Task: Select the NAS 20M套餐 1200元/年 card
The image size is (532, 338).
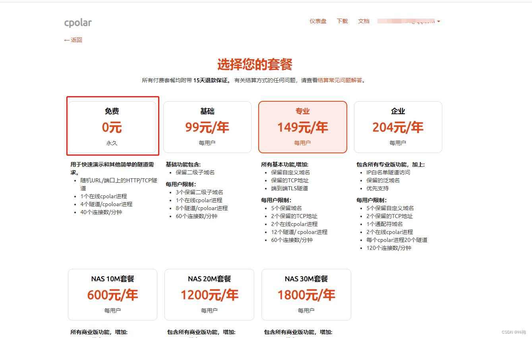Action: (209, 295)
